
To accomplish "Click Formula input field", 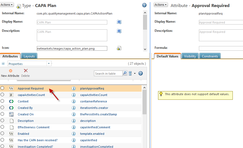I will (221, 48).
